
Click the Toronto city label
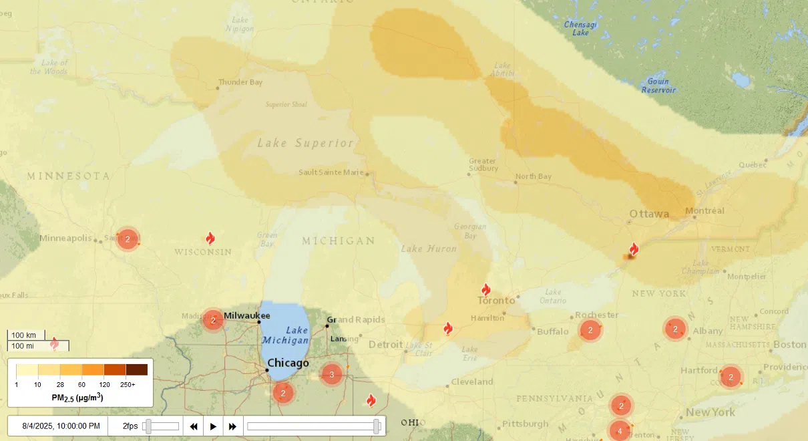tap(496, 301)
